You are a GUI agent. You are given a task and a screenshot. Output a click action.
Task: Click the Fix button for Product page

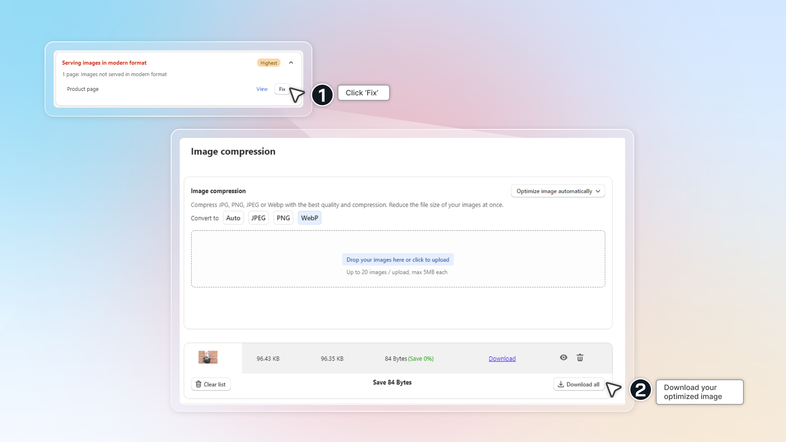click(282, 89)
